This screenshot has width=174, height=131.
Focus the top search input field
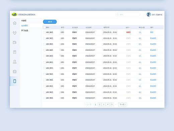pos(128,14)
